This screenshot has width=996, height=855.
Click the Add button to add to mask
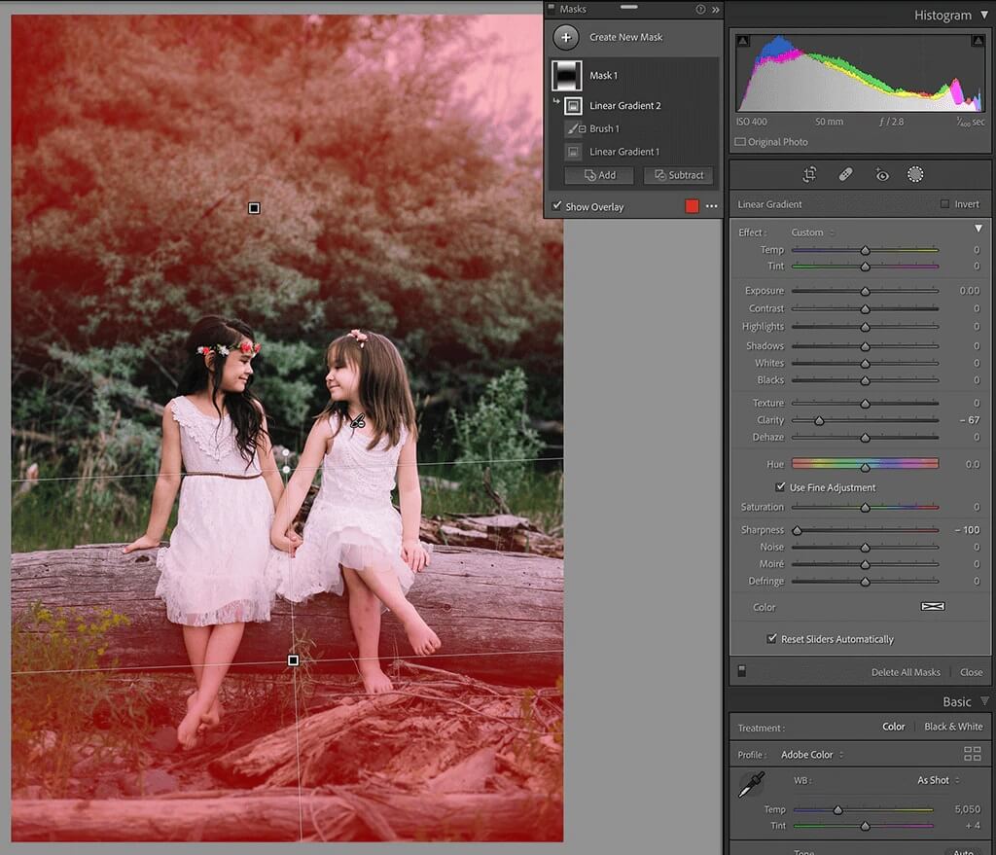pyautogui.click(x=598, y=175)
